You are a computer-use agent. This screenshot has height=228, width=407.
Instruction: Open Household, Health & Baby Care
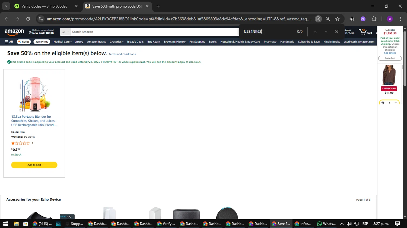pos(240,42)
